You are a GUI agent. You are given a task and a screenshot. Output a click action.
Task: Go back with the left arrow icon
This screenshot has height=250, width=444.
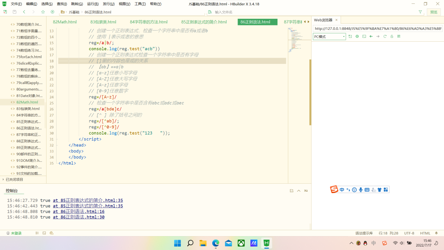click(24, 12)
